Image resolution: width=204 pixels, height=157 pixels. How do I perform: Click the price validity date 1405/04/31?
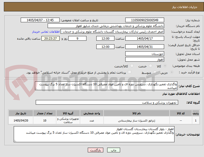point(144,47)
